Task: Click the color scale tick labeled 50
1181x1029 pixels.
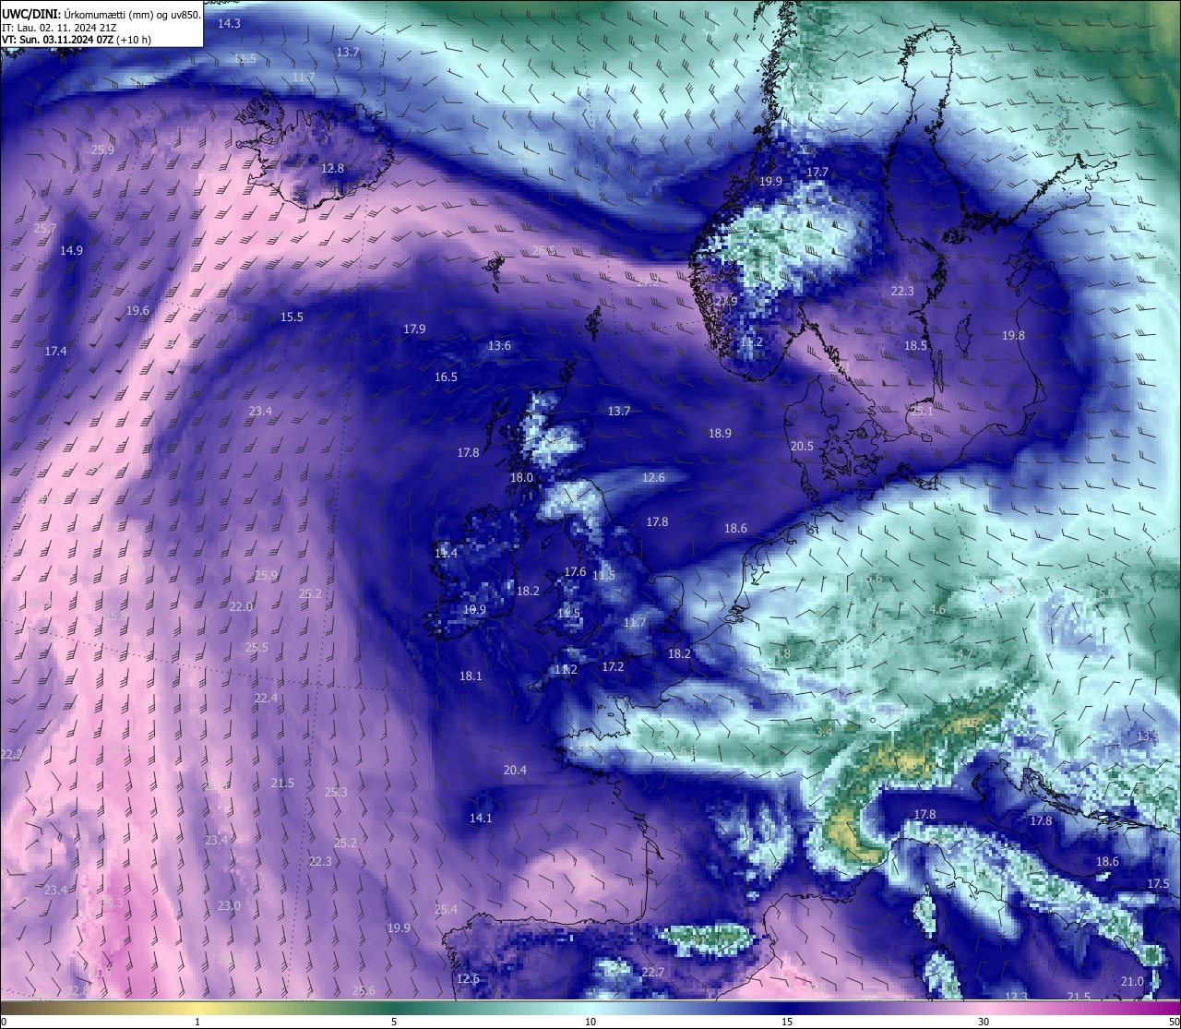Action: 1173,1022
